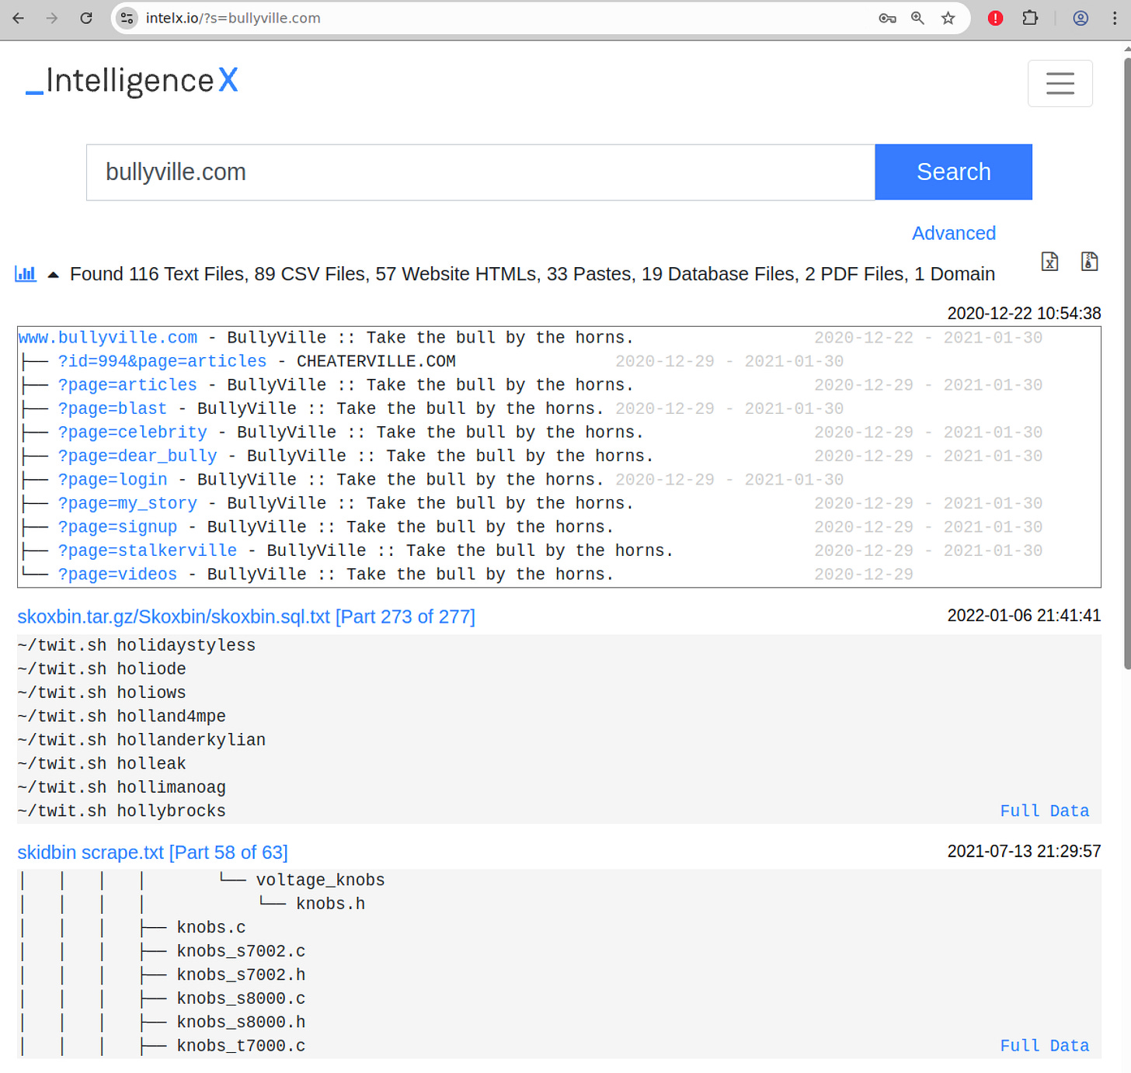The width and height of the screenshot is (1131, 1073).
Task: Open the ?page=blast link
Action: [x=113, y=408]
